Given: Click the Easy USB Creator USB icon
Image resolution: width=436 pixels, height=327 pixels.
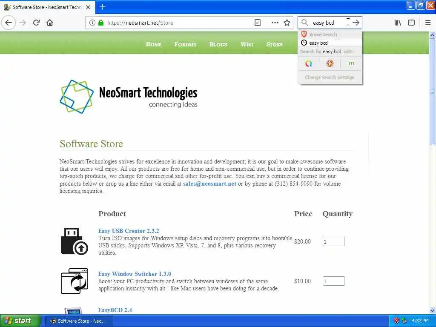Looking at the screenshot, I should tap(74, 241).
